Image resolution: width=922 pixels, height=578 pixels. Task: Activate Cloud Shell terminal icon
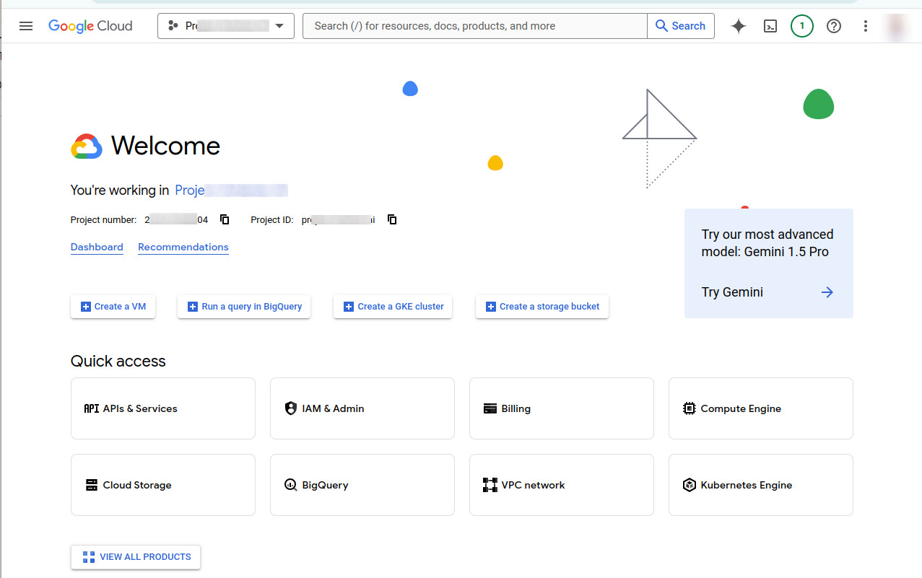click(770, 27)
